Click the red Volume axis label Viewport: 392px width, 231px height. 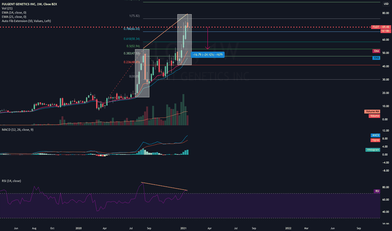[x=374, y=116]
